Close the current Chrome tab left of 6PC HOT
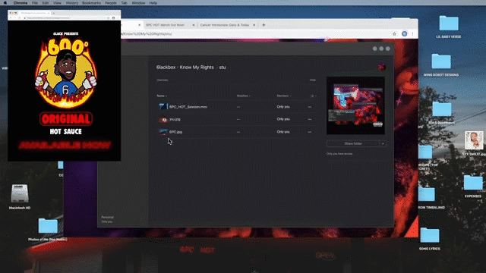The height and width of the screenshot is (273, 486). click(139, 25)
